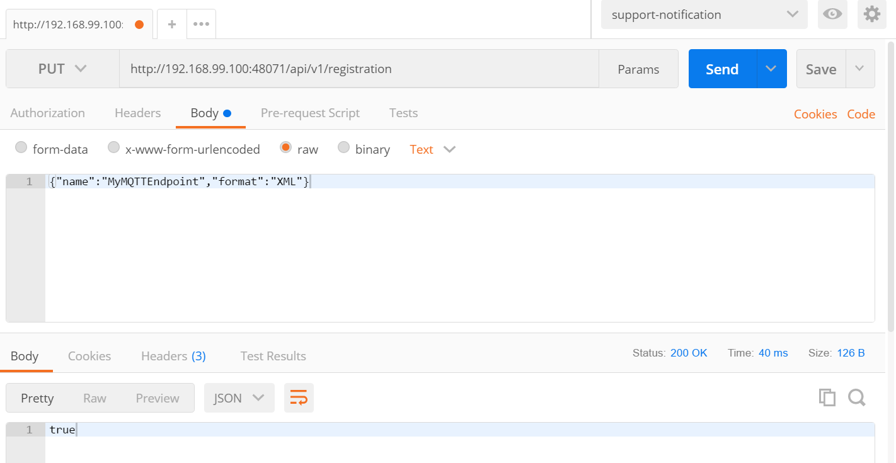896x463 pixels.
Task: Choose binary as the body type
Action: pyautogui.click(x=344, y=148)
